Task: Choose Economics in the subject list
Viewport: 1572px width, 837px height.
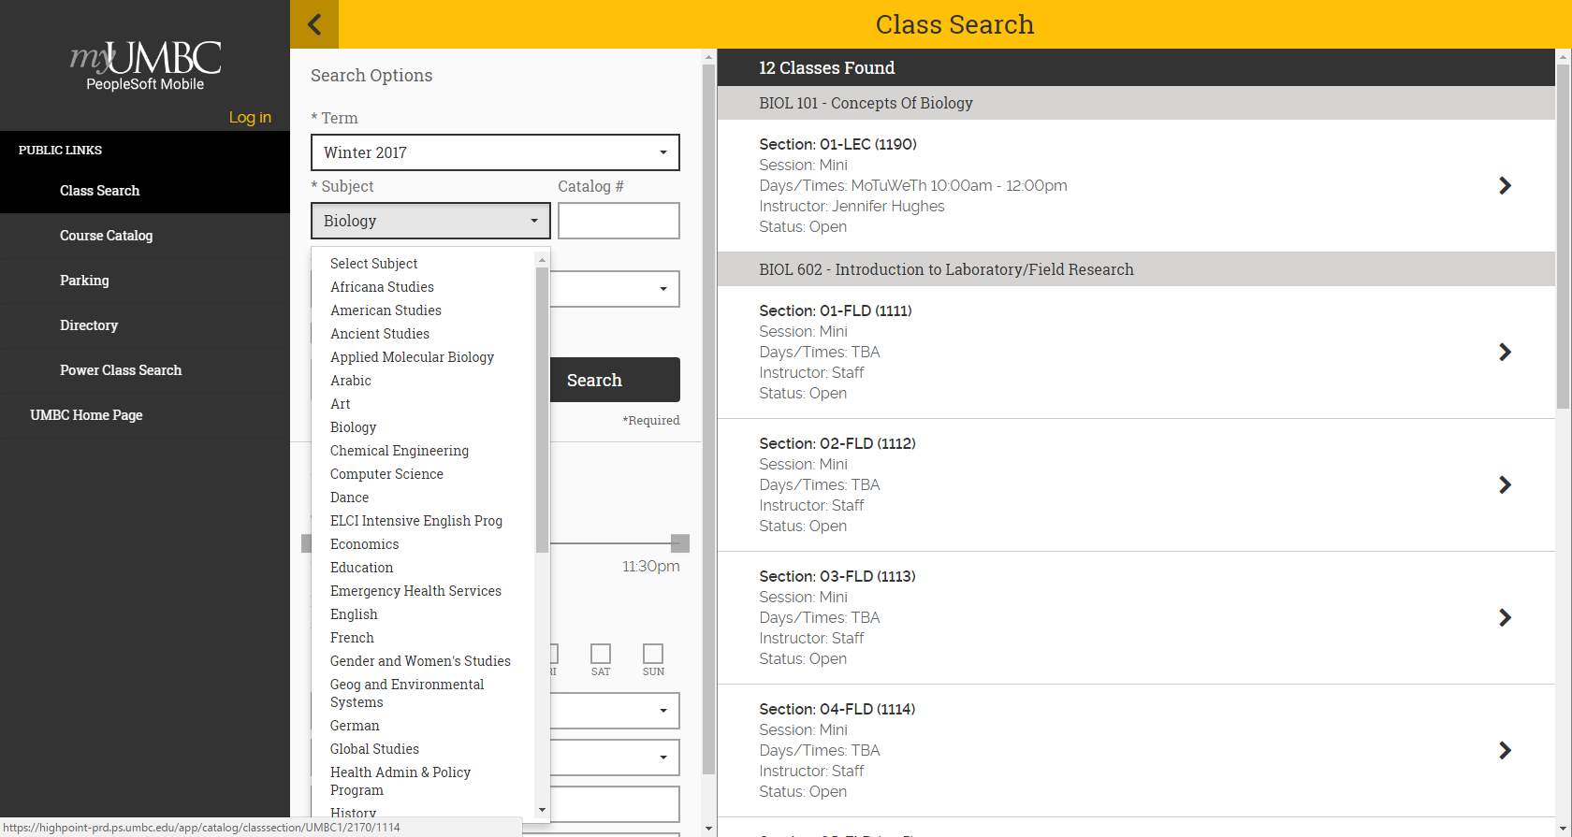Action: coord(364,544)
